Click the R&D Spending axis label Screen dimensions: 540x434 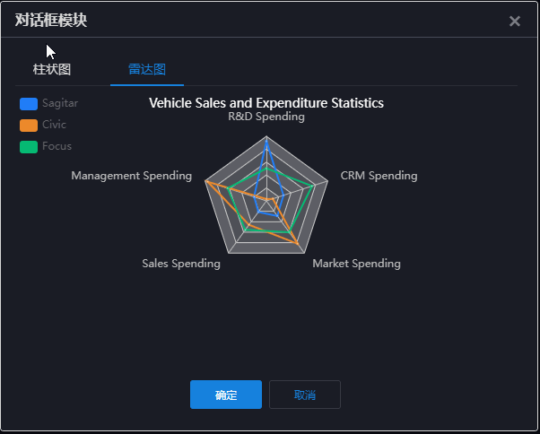[x=266, y=117]
